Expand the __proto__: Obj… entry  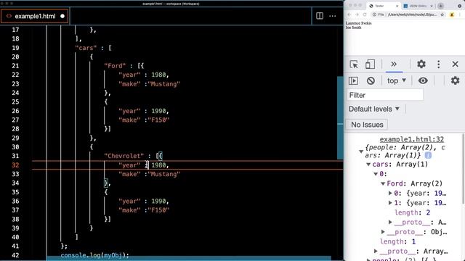click(x=383, y=232)
